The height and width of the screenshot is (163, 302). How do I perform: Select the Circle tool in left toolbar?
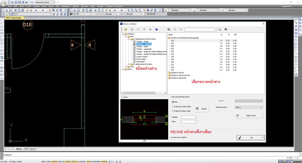click(2, 40)
